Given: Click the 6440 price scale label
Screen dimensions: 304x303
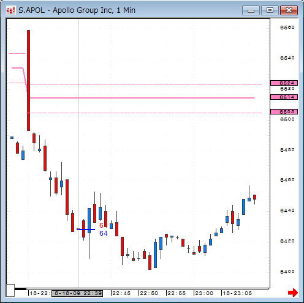Looking at the screenshot, I should [x=287, y=211].
